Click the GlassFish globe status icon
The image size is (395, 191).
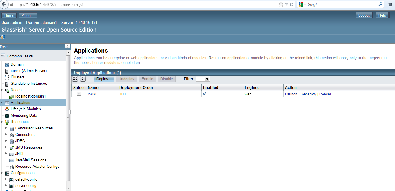(x=2, y=37)
